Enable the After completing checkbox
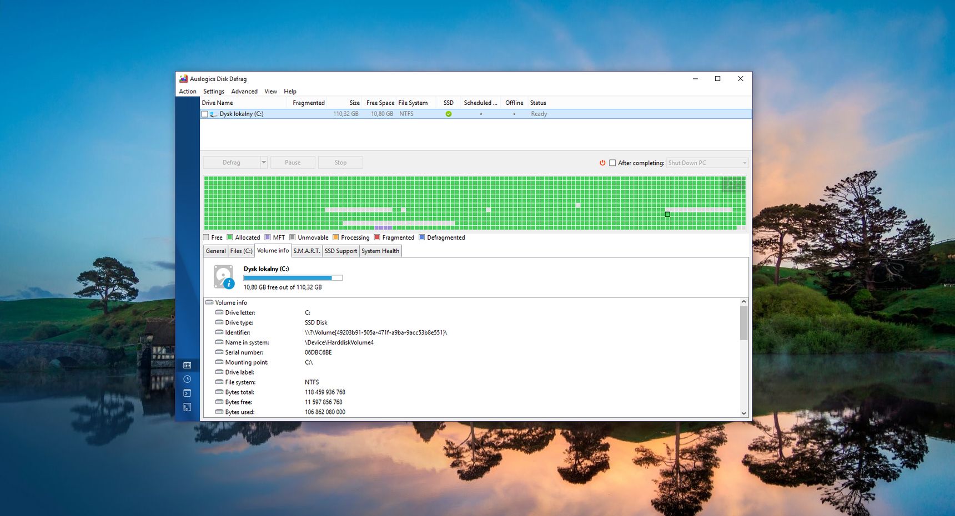 coord(612,163)
